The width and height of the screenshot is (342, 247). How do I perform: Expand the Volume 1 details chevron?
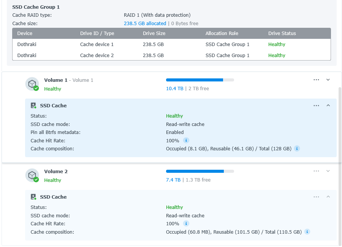(x=328, y=80)
